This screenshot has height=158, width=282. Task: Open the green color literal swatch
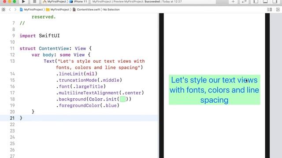[122, 99]
